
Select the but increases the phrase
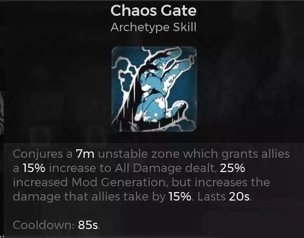(x=221, y=183)
